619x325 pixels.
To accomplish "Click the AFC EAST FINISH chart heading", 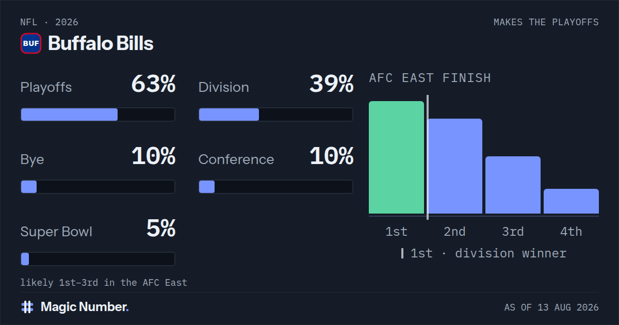I will click(x=430, y=78).
